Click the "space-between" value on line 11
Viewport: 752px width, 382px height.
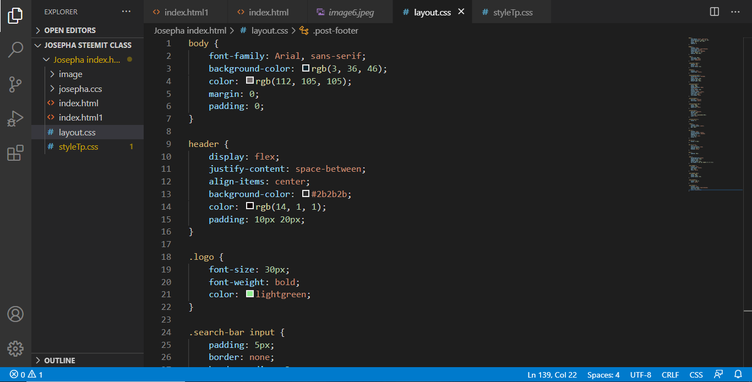[329, 169]
